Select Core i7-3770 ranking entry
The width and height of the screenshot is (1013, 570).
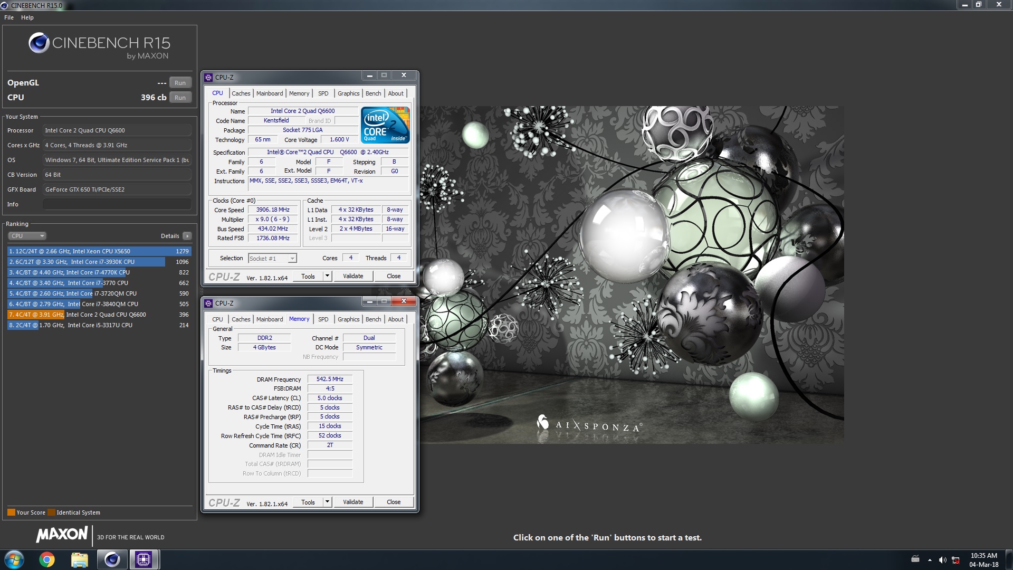99,283
